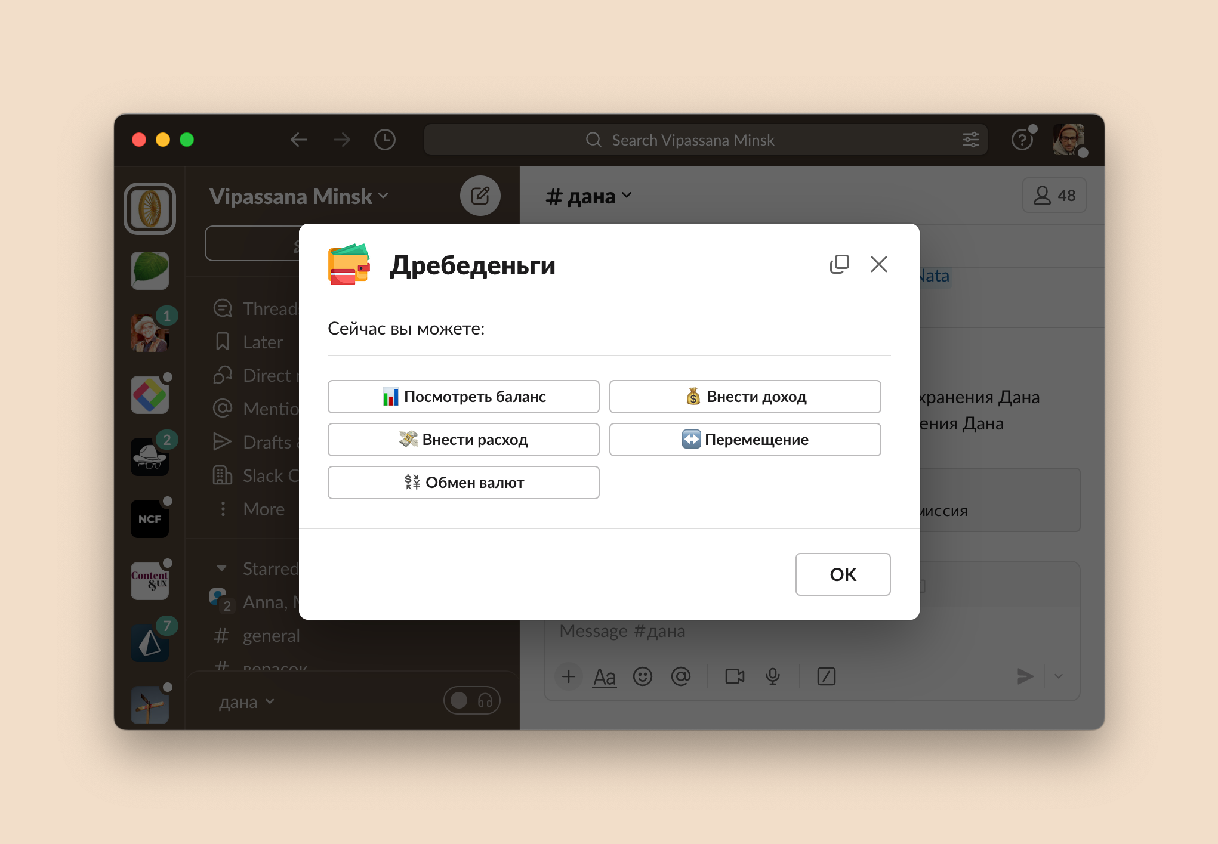Viewport: 1218px width, 844px height.
Task: Open Threads in the sidebar
Action: 256,308
